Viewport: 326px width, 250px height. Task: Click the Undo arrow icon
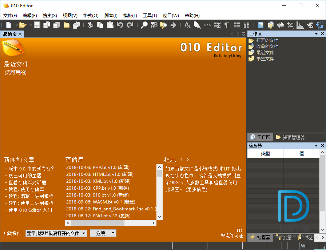click(x=120, y=25)
